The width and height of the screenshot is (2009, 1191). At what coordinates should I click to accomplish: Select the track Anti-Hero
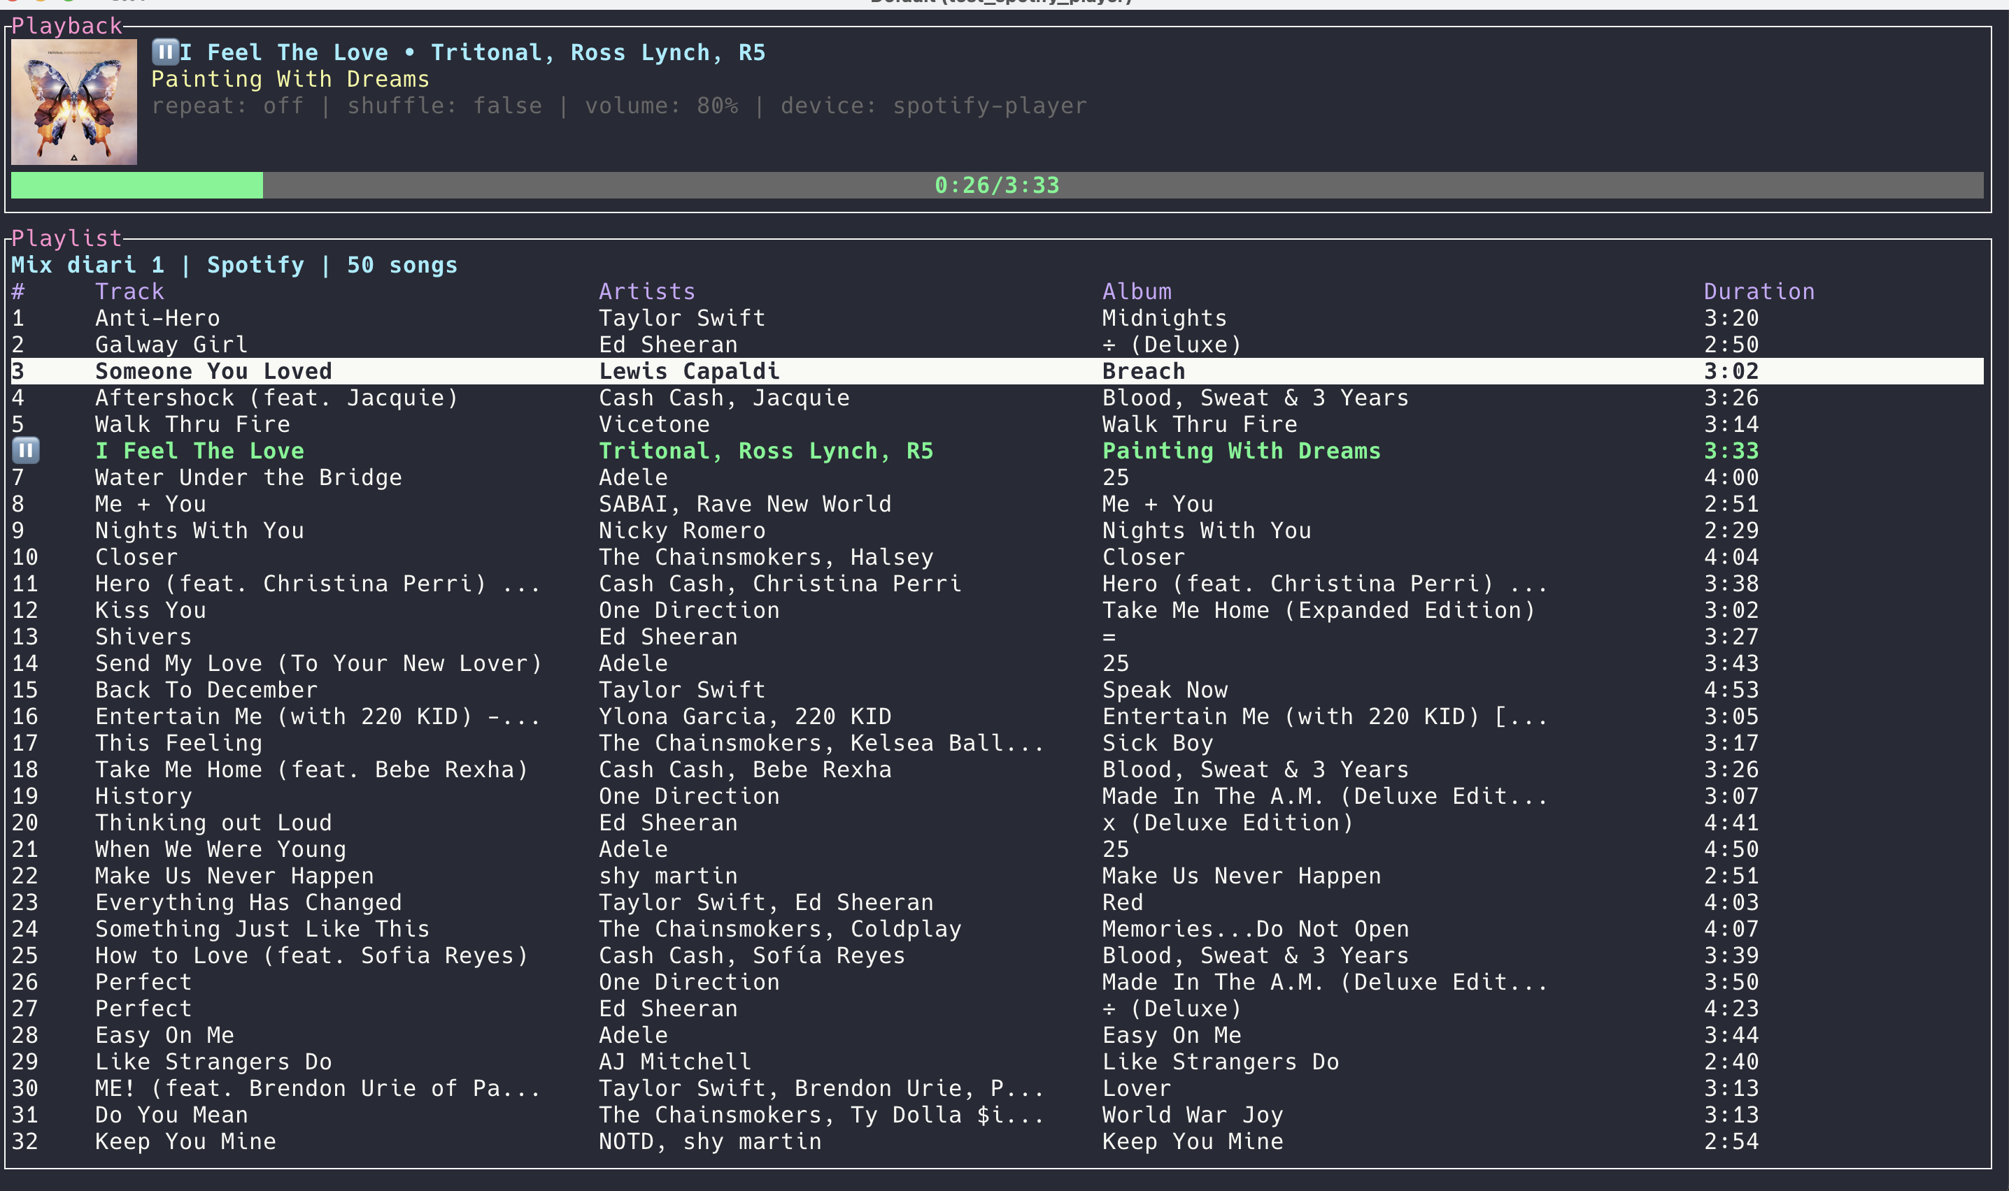[x=157, y=318]
